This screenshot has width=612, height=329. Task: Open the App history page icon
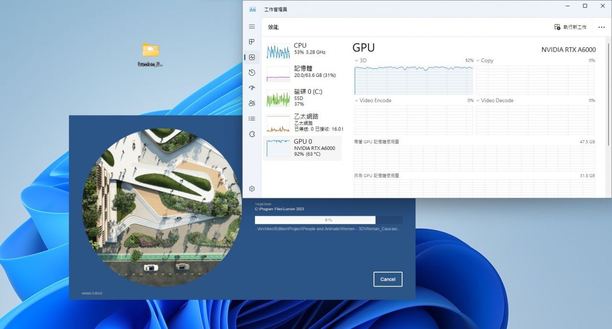click(x=252, y=73)
